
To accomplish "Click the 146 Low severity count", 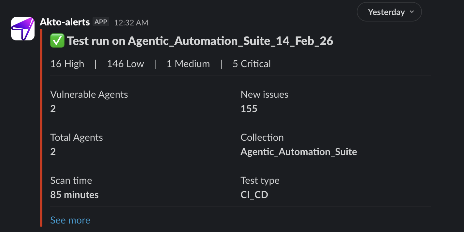I will (125, 64).
